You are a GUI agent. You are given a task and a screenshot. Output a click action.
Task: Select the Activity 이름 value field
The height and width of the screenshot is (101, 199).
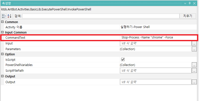(157, 27)
